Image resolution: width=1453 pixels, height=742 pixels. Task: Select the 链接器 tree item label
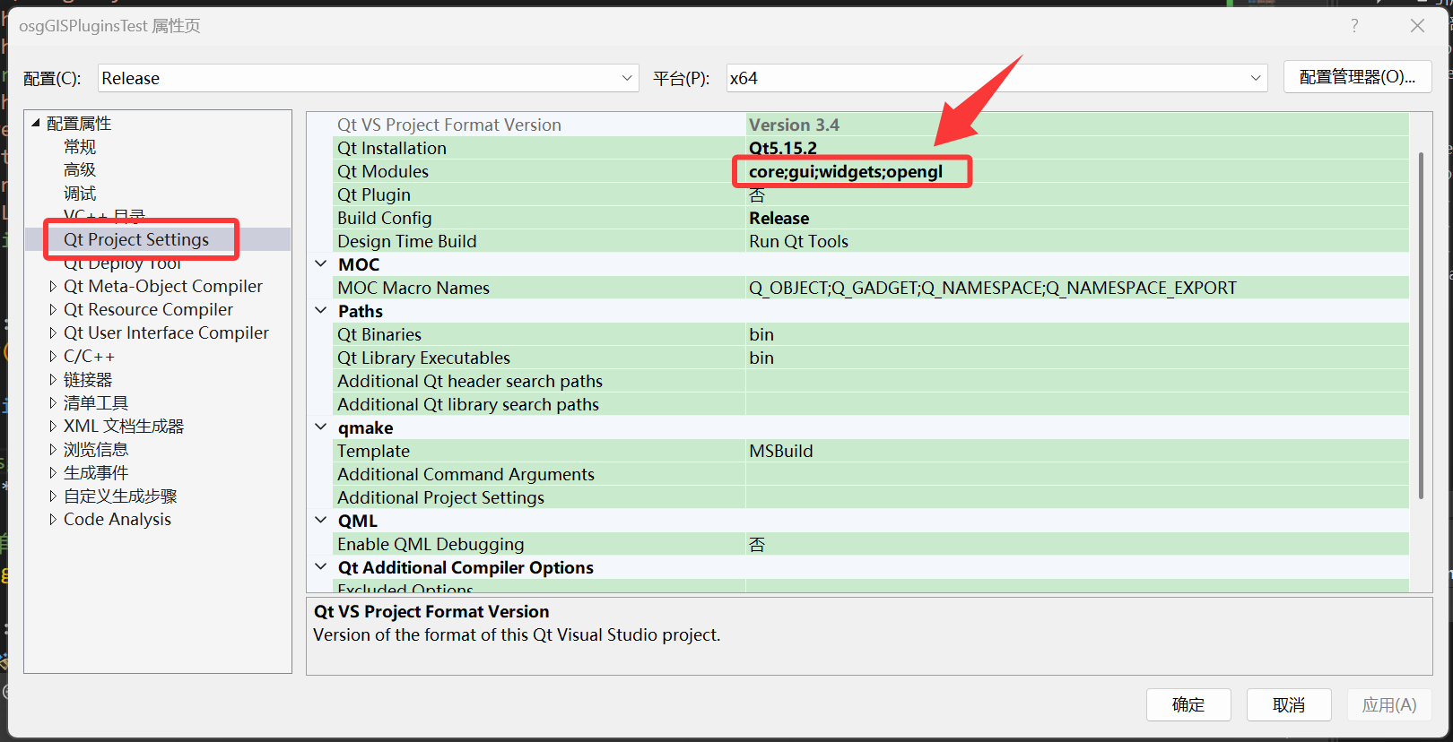click(x=88, y=379)
